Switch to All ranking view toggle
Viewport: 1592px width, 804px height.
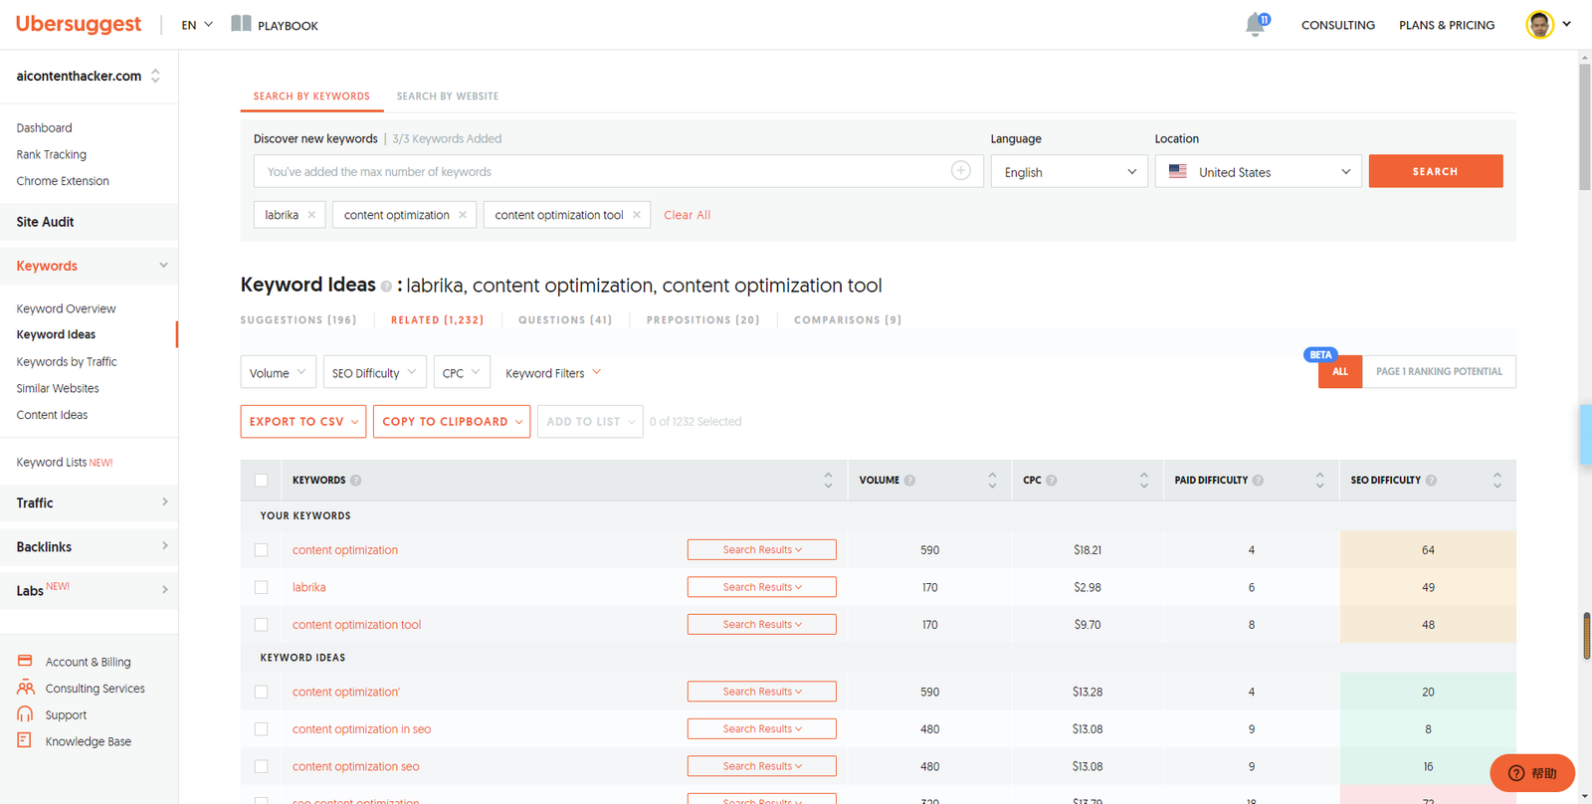(x=1340, y=372)
